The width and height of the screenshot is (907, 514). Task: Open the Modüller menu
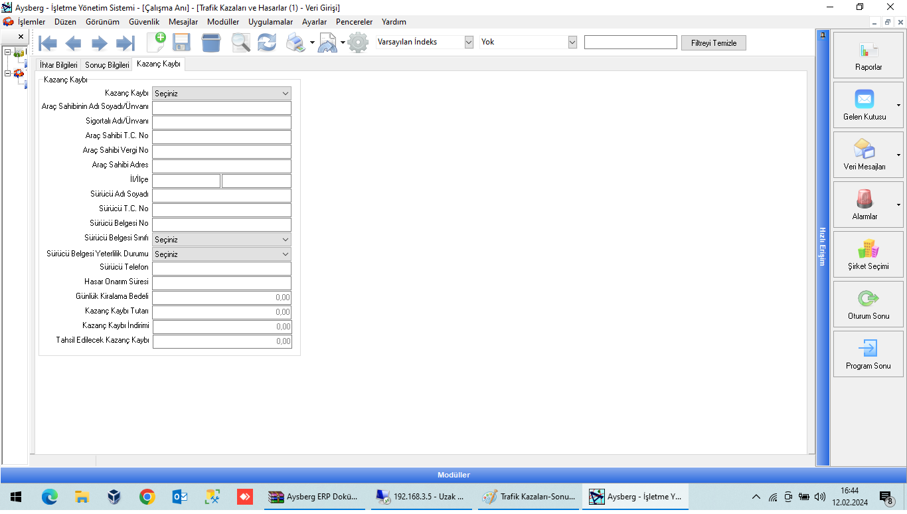222,22
